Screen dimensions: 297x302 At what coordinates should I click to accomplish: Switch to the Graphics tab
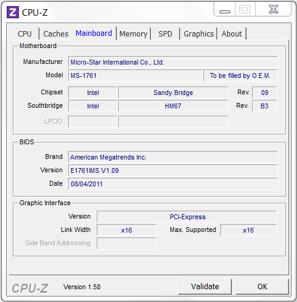coord(198,33)
